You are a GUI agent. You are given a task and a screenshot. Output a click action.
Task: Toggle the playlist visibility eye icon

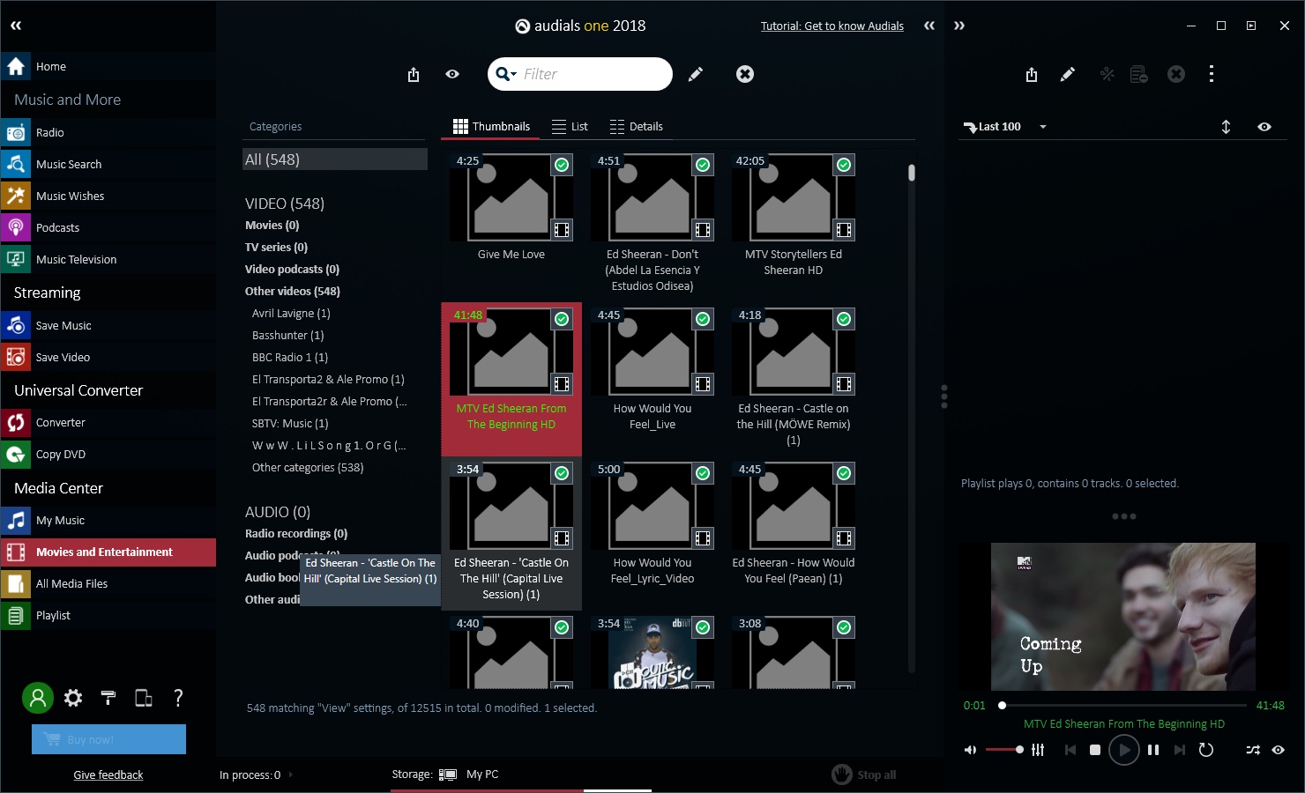[1264, 127]
